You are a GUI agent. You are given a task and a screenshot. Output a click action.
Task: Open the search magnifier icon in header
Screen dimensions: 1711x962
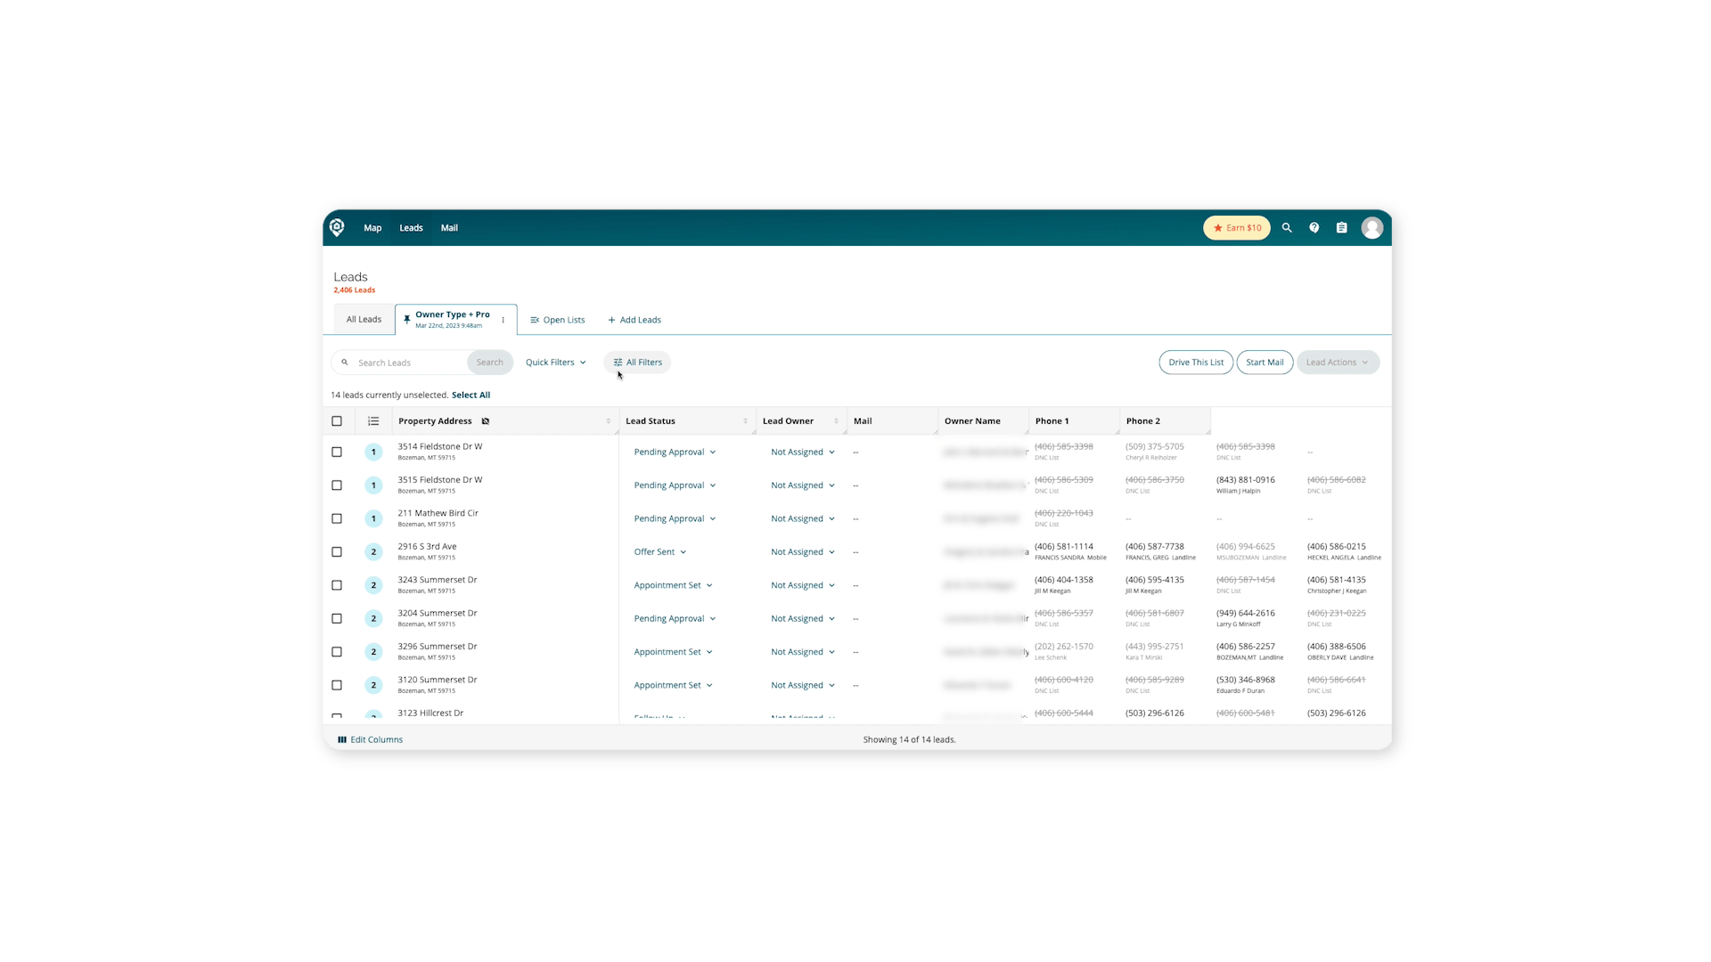[1287, 228]
